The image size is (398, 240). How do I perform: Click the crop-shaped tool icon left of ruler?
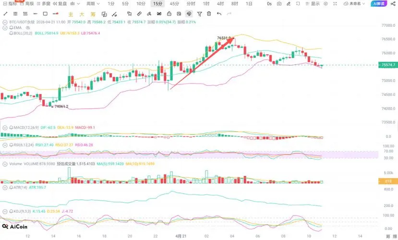pyautogui.click(x=129, y=14)
